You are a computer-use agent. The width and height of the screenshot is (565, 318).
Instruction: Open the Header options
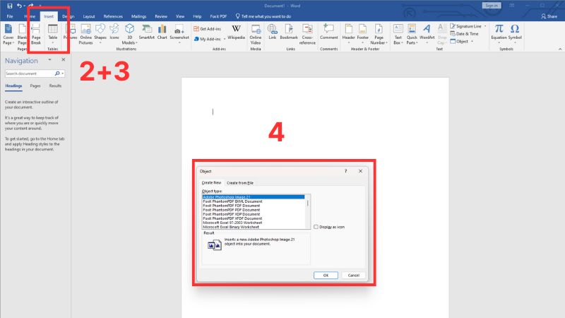(348, 34)
